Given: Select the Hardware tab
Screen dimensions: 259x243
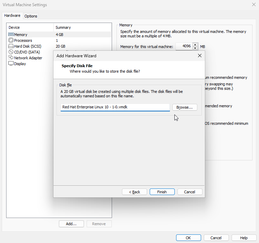Looking at the screenshot, I should point(12,16).
